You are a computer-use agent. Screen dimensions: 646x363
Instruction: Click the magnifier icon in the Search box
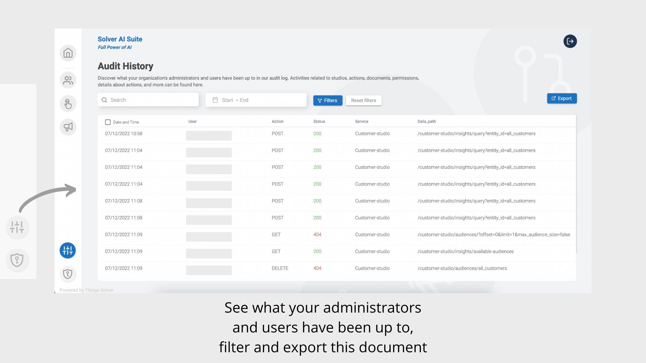[104, 100]
